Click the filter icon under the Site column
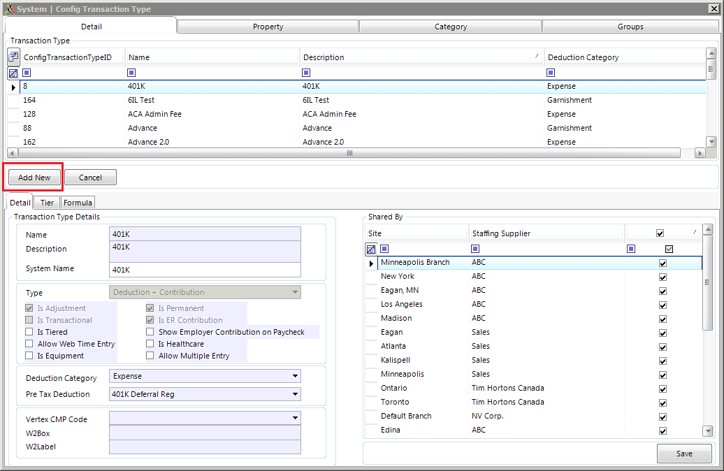Image resolution: width=724 pixels, height=471 pixels. click(384, 249)
